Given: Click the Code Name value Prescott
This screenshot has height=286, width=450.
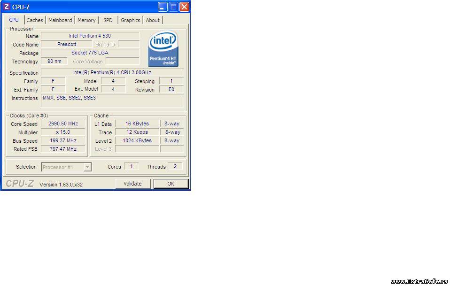Looking at the screenshot, I should [67, 44].
